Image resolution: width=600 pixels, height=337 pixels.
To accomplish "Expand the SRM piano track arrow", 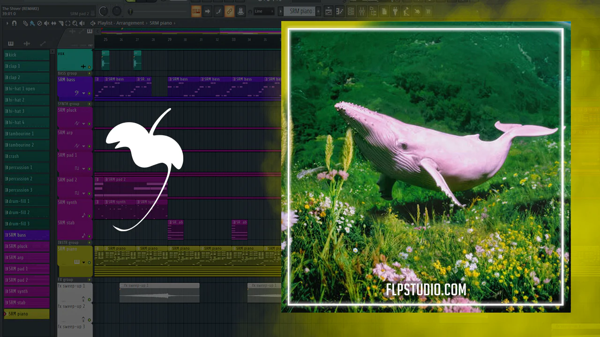I will pos(84,263).
